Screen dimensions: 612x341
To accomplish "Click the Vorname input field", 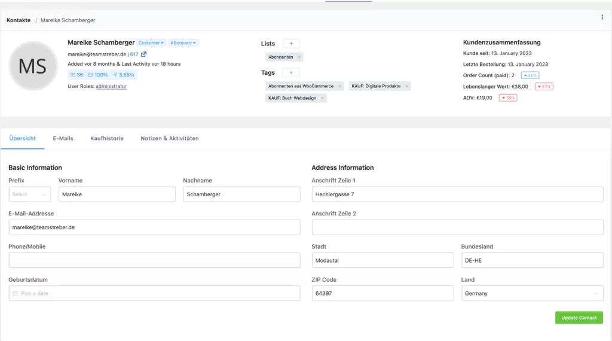I will pyautogui.click(x=117, y=194).
